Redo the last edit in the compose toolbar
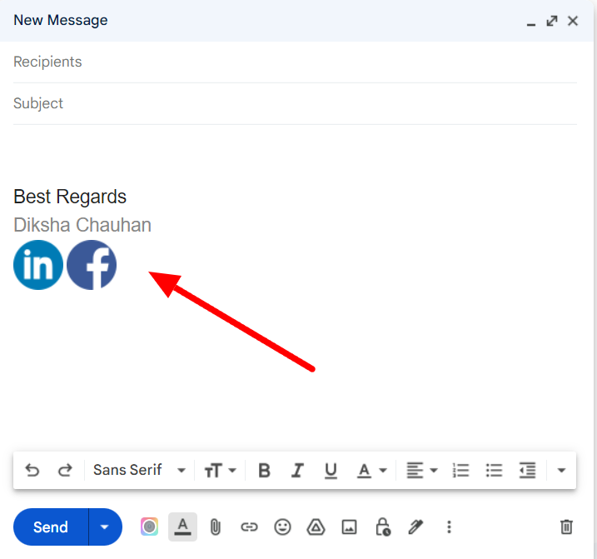 (x=65, y=470)
